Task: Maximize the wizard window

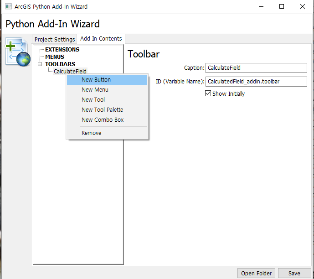Action: (282, 6)
